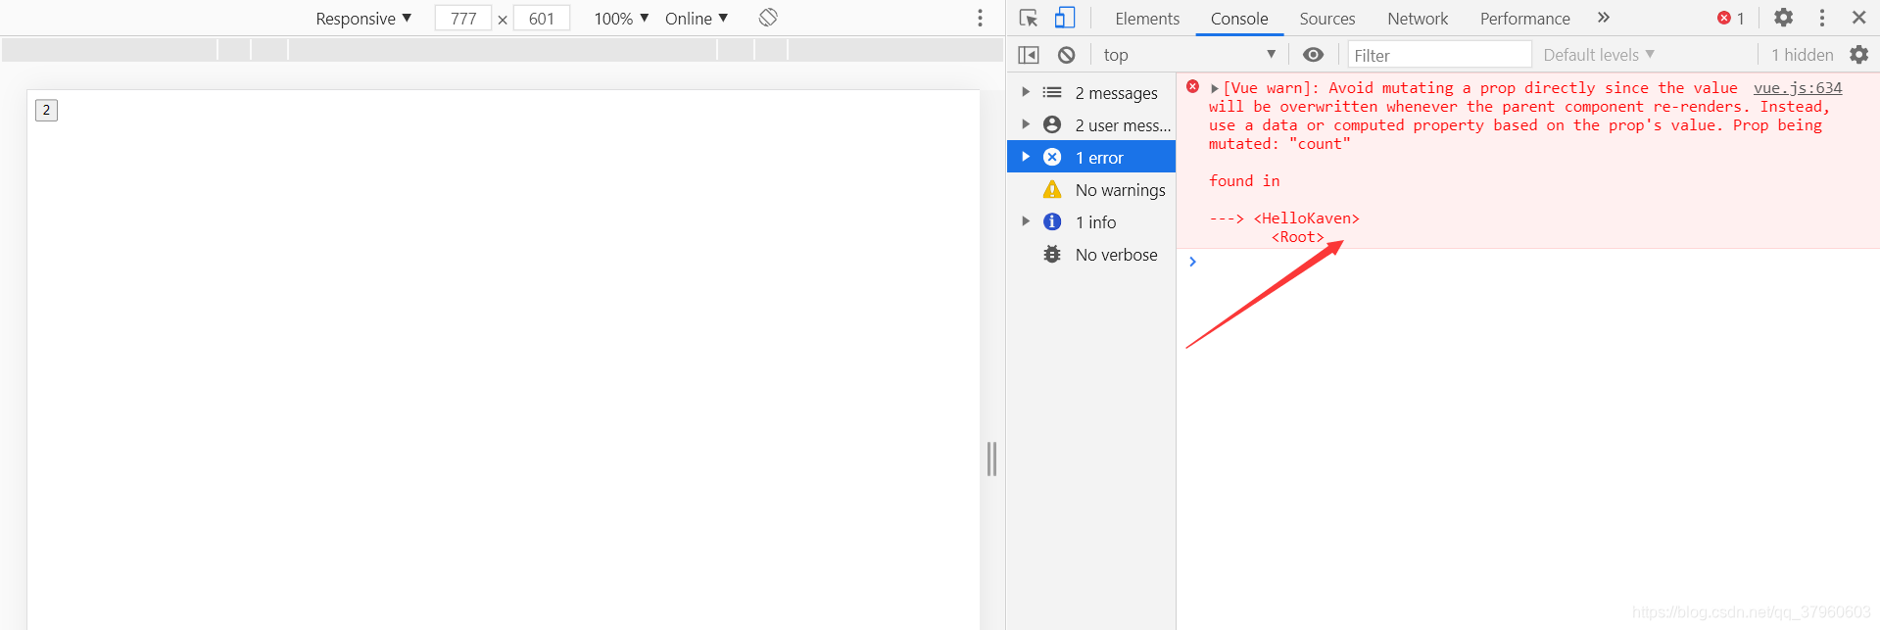Open the top JavaScript context dropdown
The height and width of the screenshot is (630, 1880).
pos(1188,55)
